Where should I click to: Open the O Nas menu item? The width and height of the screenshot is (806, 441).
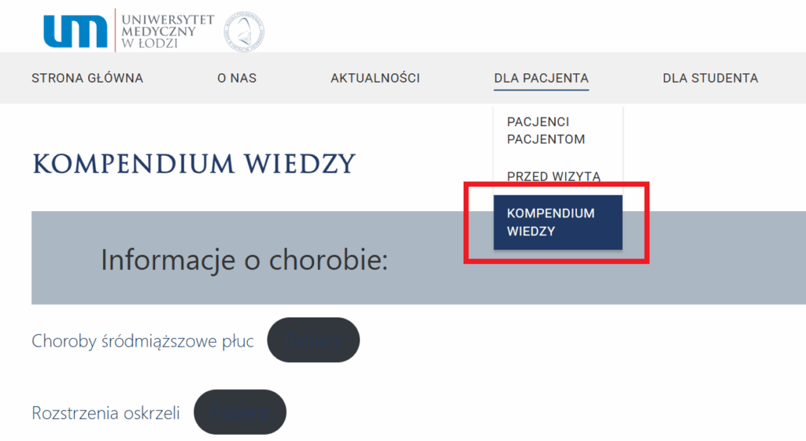coord(237,78)
